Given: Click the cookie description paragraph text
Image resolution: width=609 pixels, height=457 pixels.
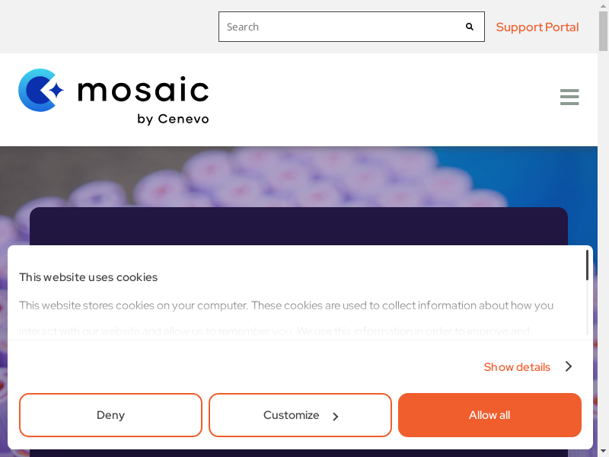Looking at the screenshot, I should (x=286, y=305).
